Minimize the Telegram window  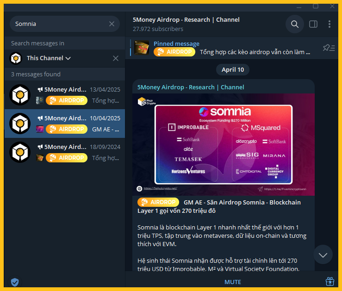(299, 6)
